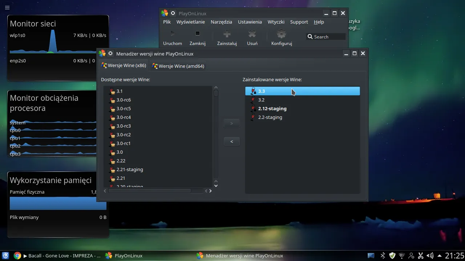
Task: Click the Zamknij stop icon in the toolbar
Action: [x=198, y=34]
